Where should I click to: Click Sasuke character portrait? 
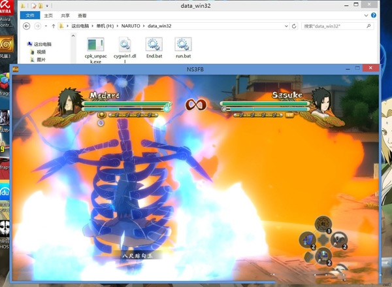(321, 101)
